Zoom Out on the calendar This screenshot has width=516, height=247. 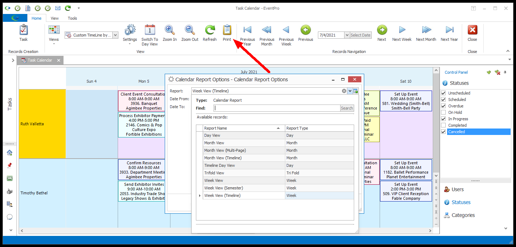click(190, 33)
